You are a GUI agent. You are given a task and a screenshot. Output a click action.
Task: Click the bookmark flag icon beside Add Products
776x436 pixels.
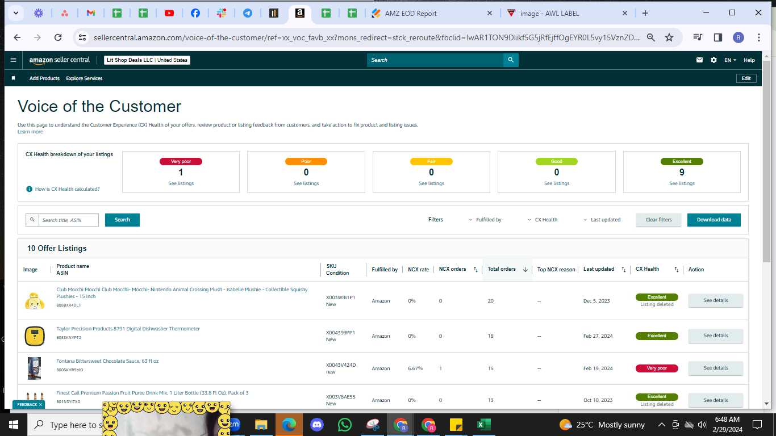14,78
